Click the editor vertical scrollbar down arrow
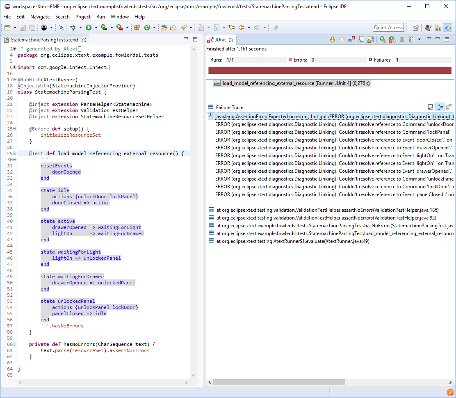456x398 pixels. [x=194, y=375]
